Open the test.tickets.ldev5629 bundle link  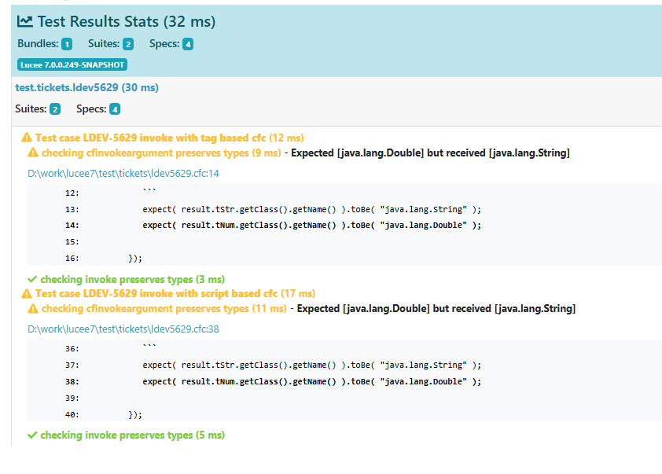[87, 87]
